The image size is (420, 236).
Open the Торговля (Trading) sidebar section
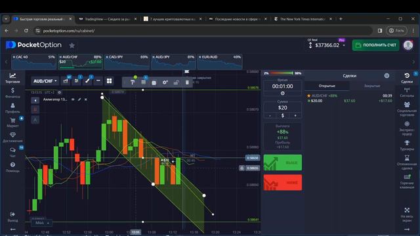[12, 78]
